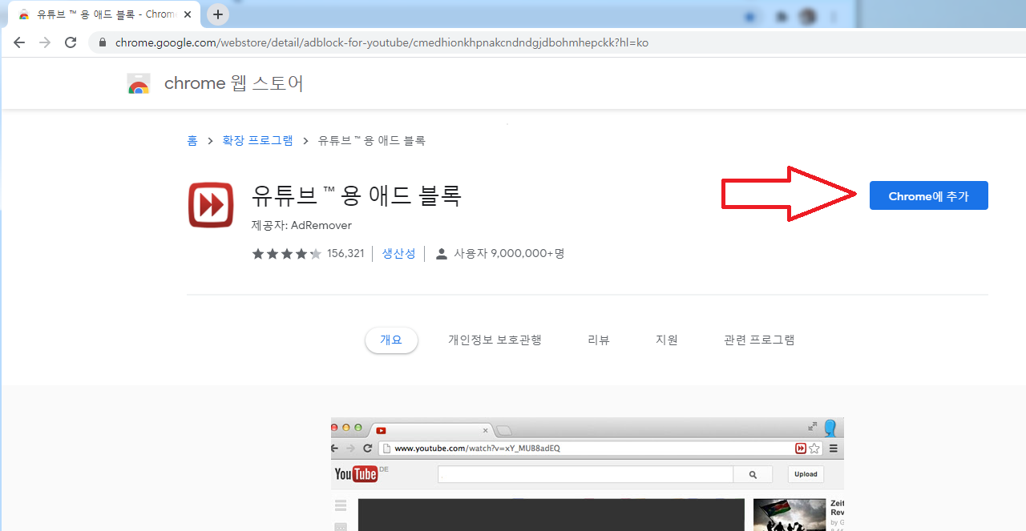This screenshot has height=531, width=1026.
Task: Click the YouTube logo in preview screenshot
Action: pyautogui.click(x=356, y=474)
